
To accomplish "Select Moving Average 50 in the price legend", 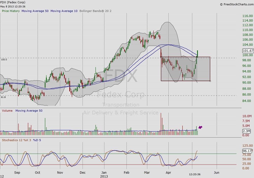I will pyautogui.click(x=35, y=11).
